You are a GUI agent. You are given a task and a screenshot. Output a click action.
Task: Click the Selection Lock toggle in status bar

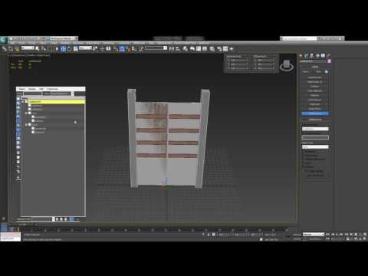pos(209,235)
